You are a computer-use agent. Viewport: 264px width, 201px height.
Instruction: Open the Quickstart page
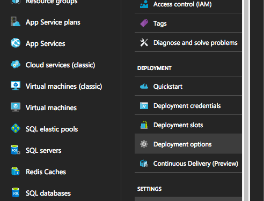[188, 86]
